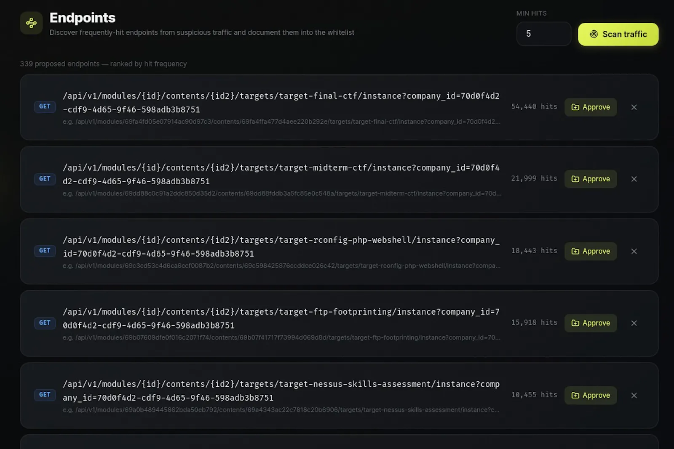Click the Scan traffic button
Image resolution: width=674 pixels, height=449 pixels.
(618, 34)
